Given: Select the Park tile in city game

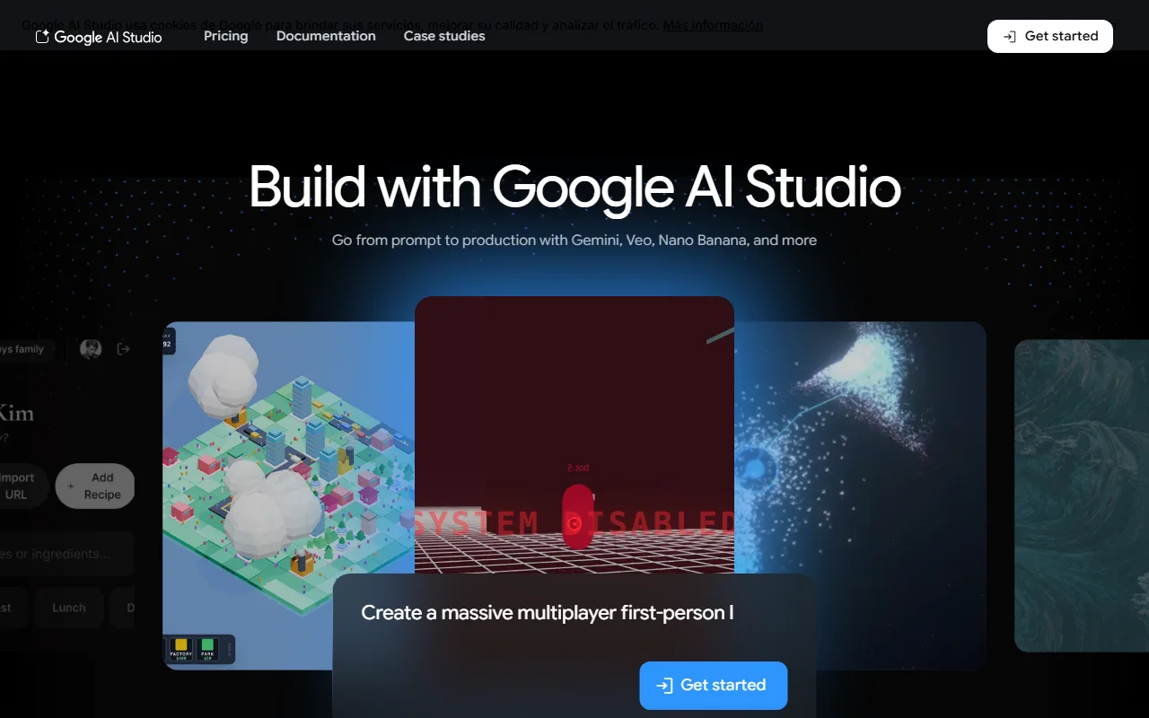Looking at the screenshot, I should 207,648.
